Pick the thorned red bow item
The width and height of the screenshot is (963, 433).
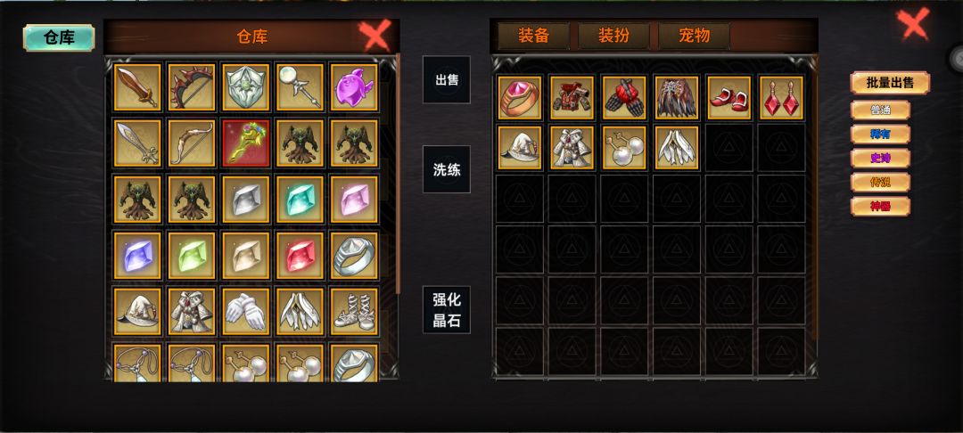(x=192, y=87)
